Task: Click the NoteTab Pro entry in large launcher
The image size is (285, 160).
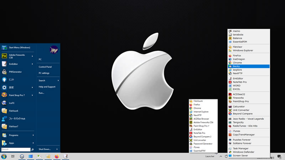Action: (x=249, y=82)
